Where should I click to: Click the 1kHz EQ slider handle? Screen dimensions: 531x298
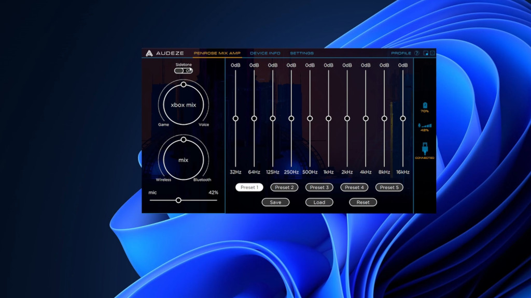click(x=328, y=118)
